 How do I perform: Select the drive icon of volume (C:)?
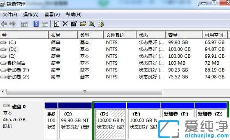pyautogui.click(x=3, y=42)
